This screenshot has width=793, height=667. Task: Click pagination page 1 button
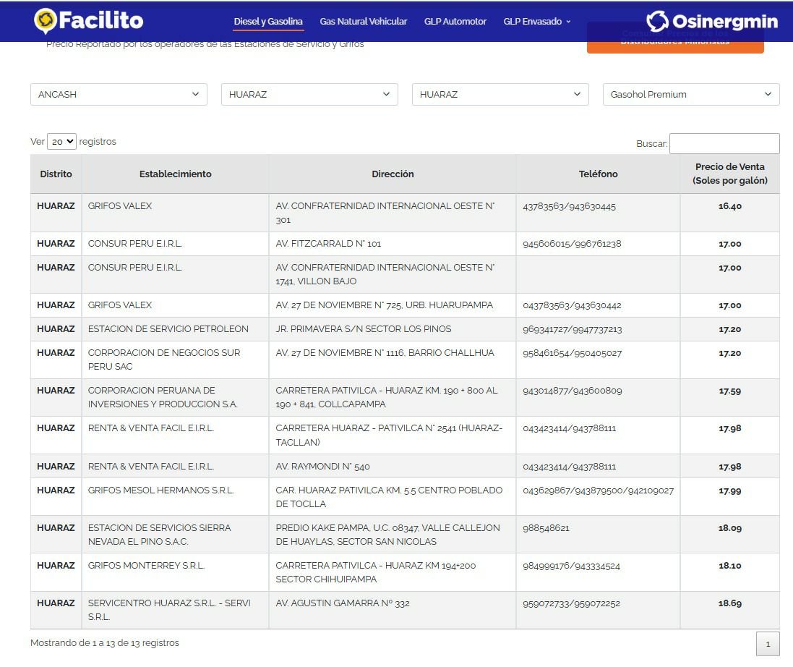pos(768,644)
